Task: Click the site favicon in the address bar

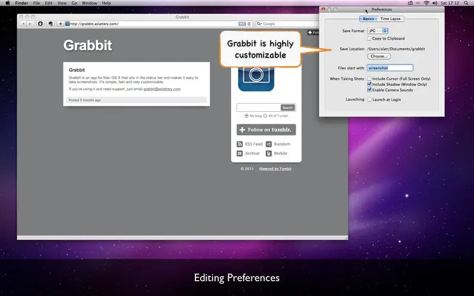Action: coord(68,24)
